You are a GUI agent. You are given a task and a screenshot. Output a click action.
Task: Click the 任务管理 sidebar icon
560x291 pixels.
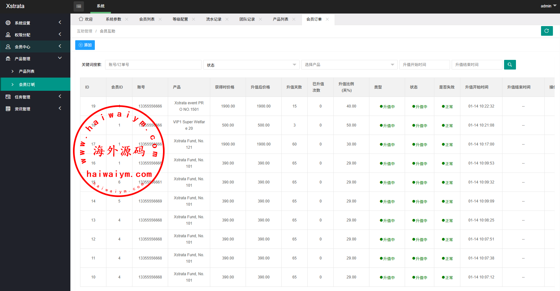(x=8, y=97)
